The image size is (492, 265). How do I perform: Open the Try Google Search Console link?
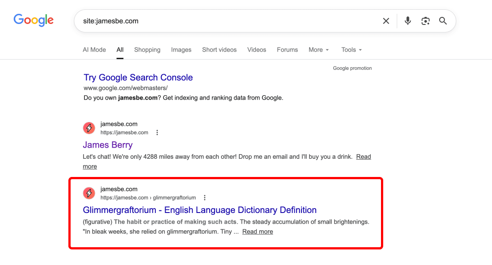click(138, 77)
